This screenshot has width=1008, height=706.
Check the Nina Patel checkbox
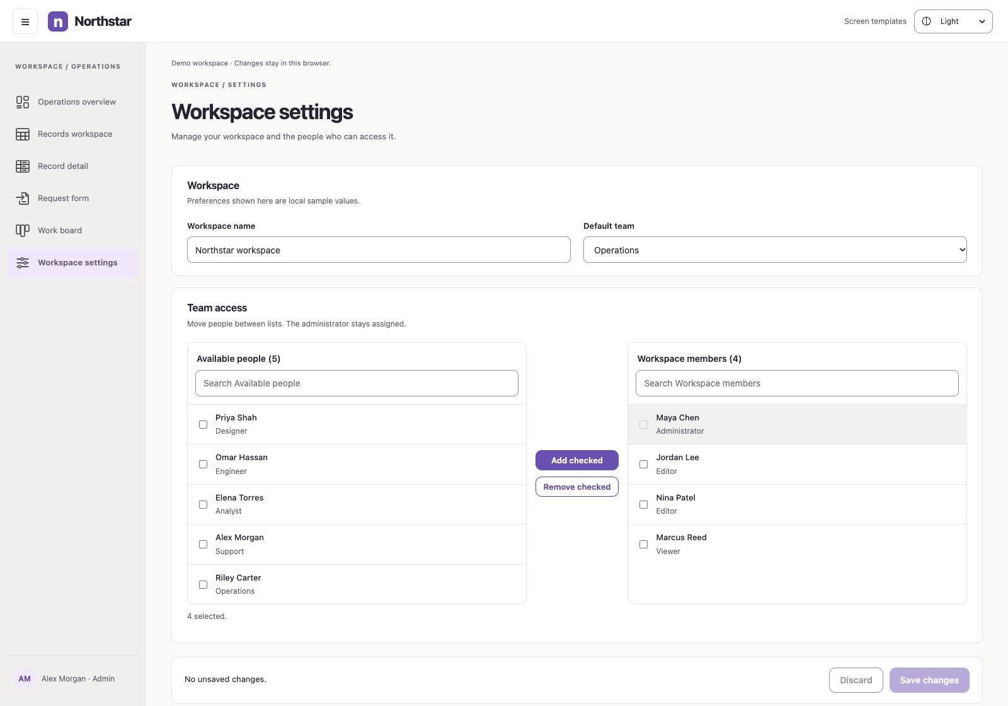(643, 504)
